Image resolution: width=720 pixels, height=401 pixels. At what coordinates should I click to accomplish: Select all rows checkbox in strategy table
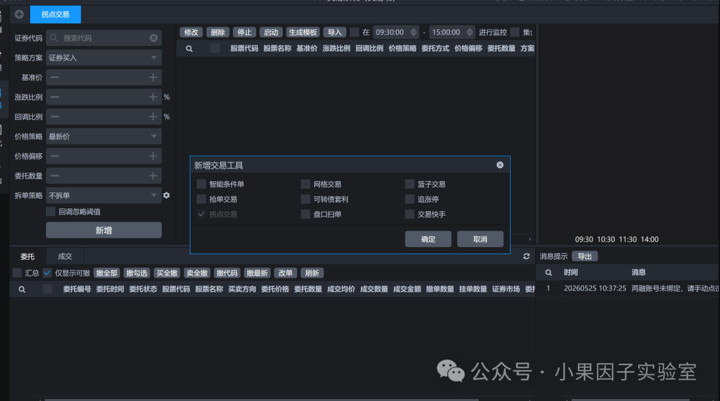(x=215, y=48)
